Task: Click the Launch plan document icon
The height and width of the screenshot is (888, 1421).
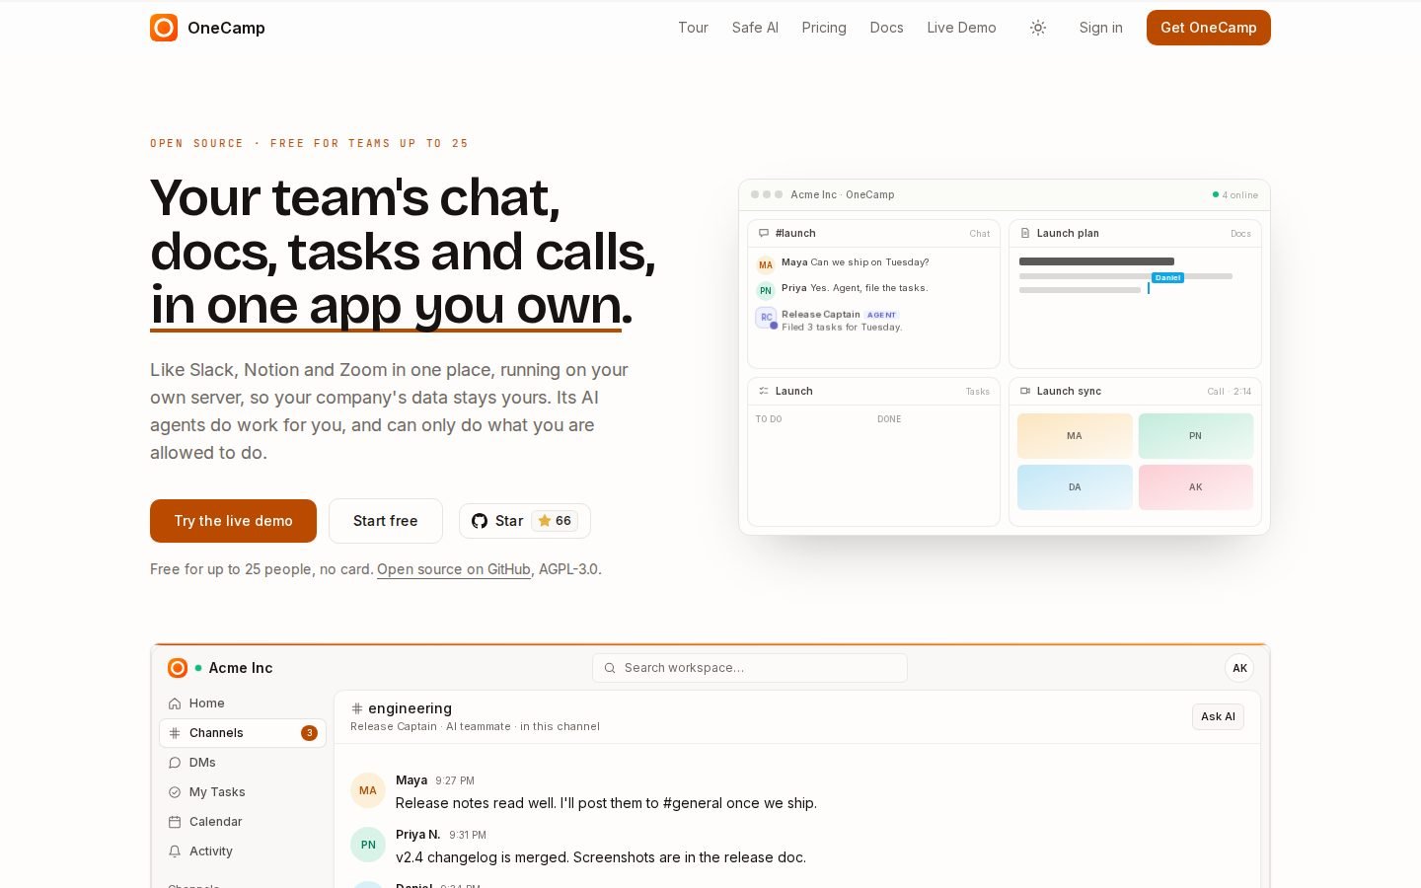Action: pyautogui.click(x=1025, y=233)
